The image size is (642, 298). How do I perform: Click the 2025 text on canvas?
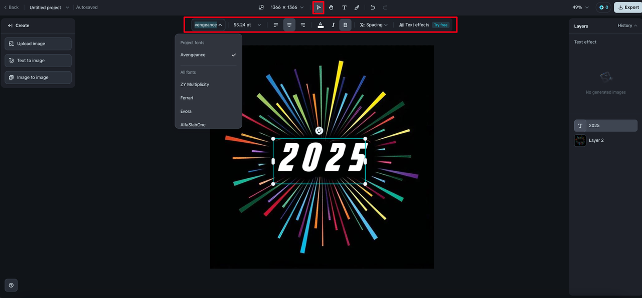[321, 157]
